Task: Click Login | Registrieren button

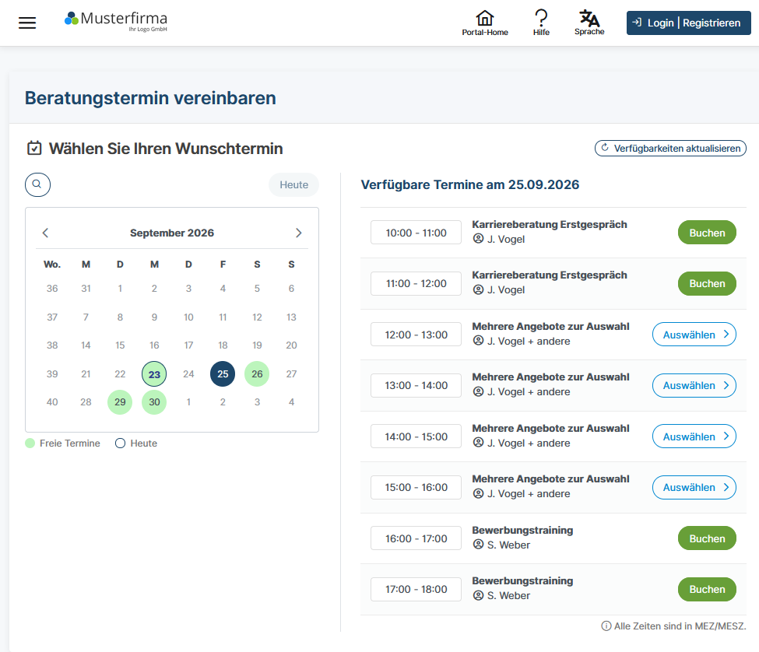Action: pyautogui.click(x=688, y=23)
